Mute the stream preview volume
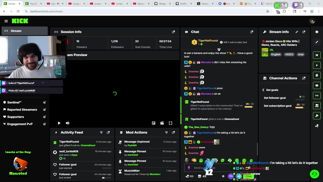 pyautogui.click(x=68, y=123)
